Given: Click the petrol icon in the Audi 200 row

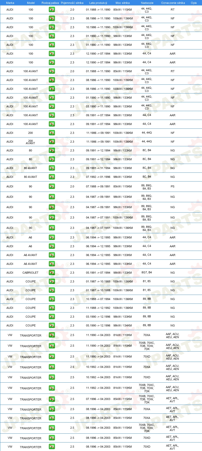Looking at the screenshot, I should click(x=52, y=133).
